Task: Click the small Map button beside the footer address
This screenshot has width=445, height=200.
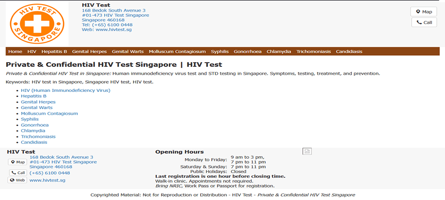Action: tap(17, 162)
